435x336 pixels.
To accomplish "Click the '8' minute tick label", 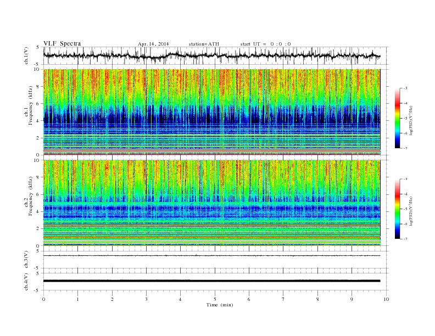I will click(x=317, y=299).
